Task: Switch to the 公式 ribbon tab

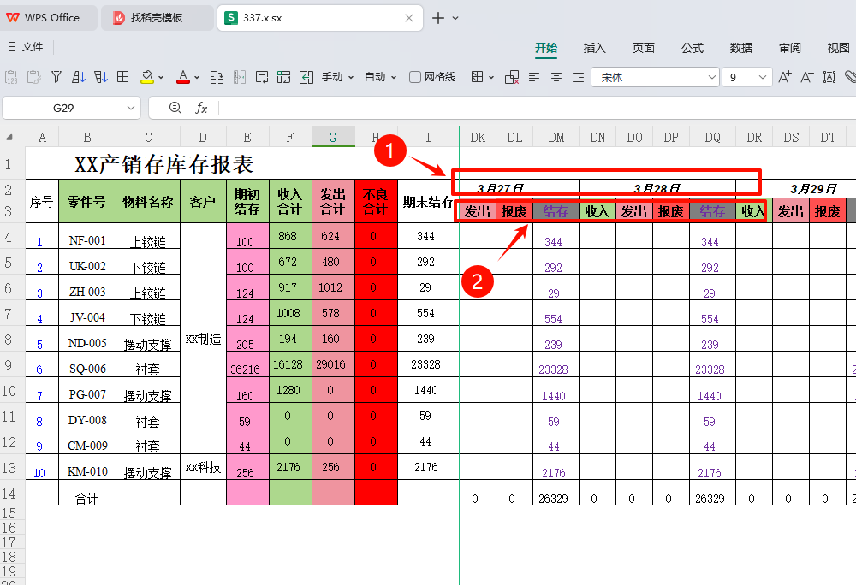Action: 693,48
